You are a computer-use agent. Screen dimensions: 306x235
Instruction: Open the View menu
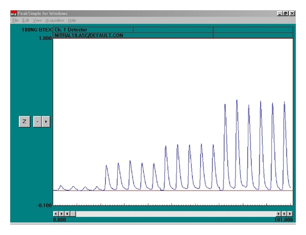(38, 20)
